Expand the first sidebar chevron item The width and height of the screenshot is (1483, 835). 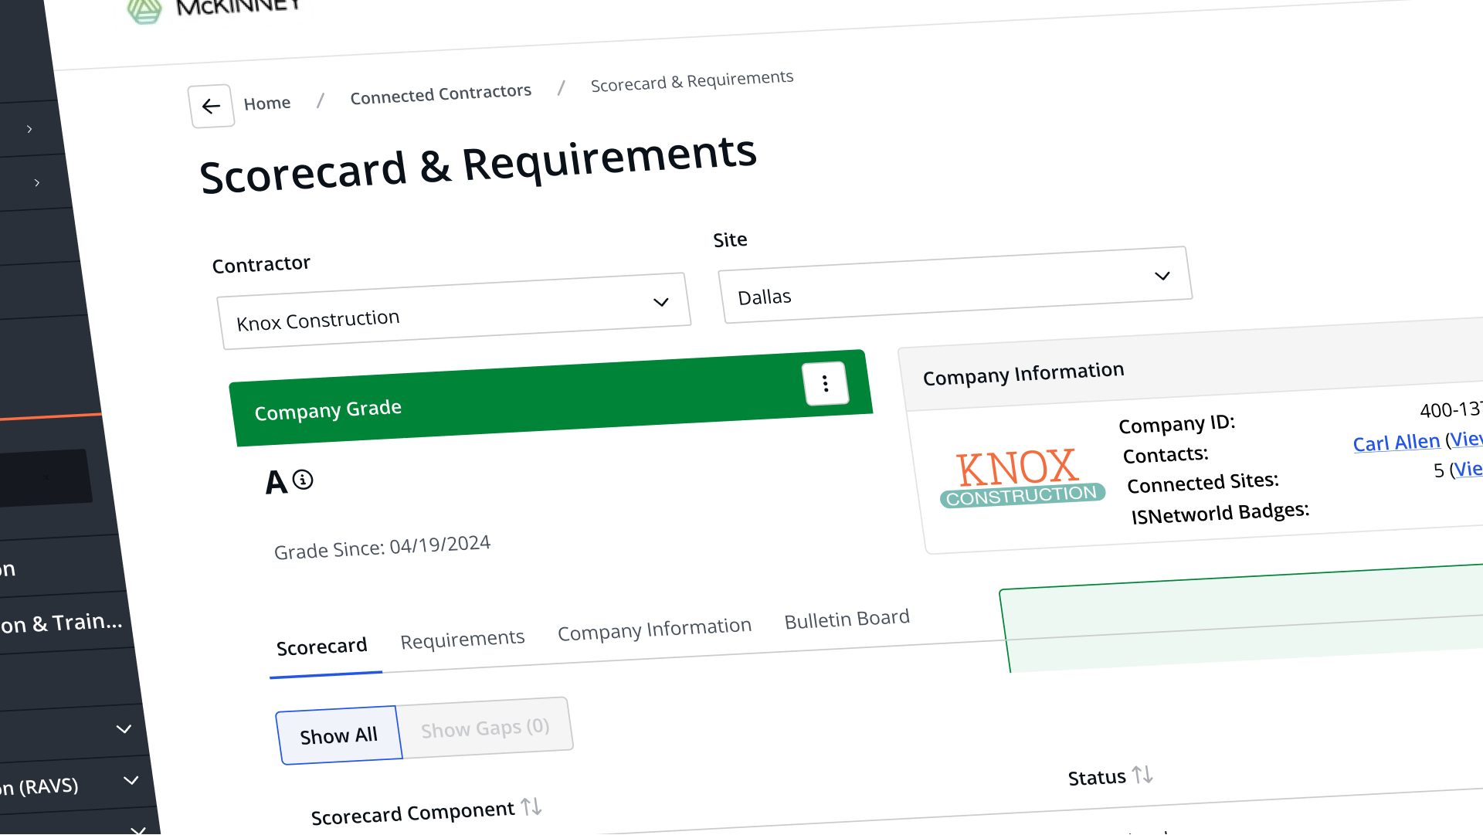pos(29,129)
